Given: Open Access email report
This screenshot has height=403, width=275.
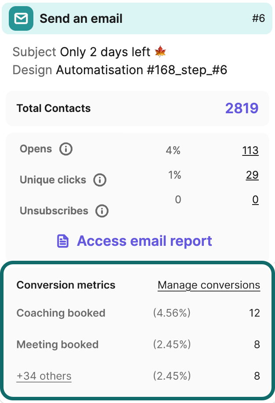Looking at the screenshot, I should 144,241.
